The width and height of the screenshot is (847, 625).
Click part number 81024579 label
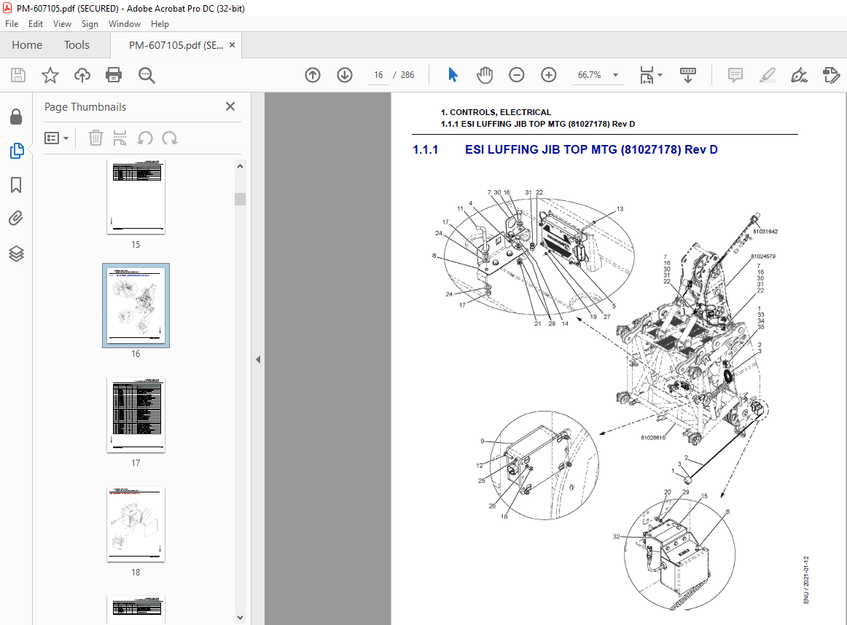762,256
